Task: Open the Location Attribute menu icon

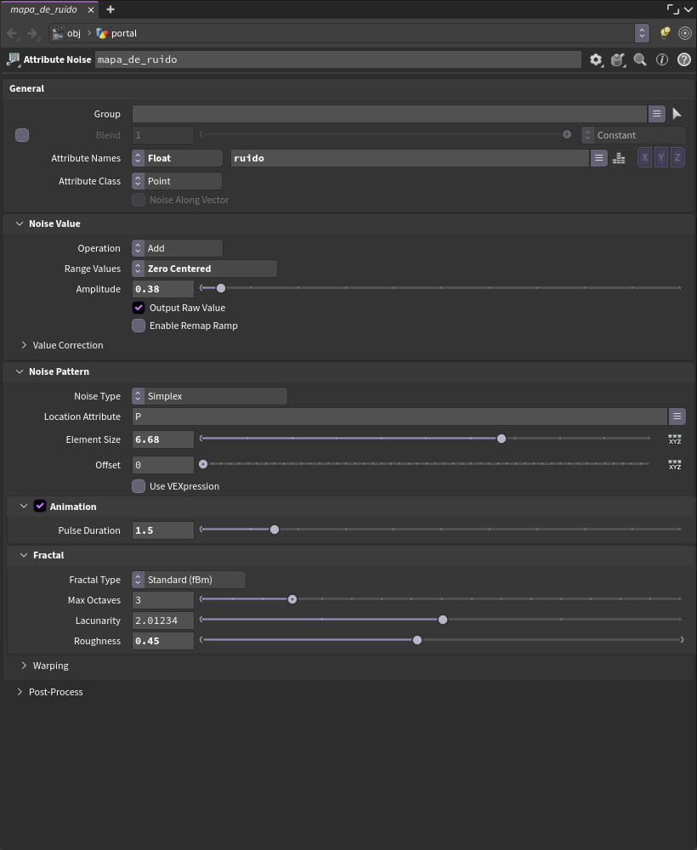Action: pos(677,416)
